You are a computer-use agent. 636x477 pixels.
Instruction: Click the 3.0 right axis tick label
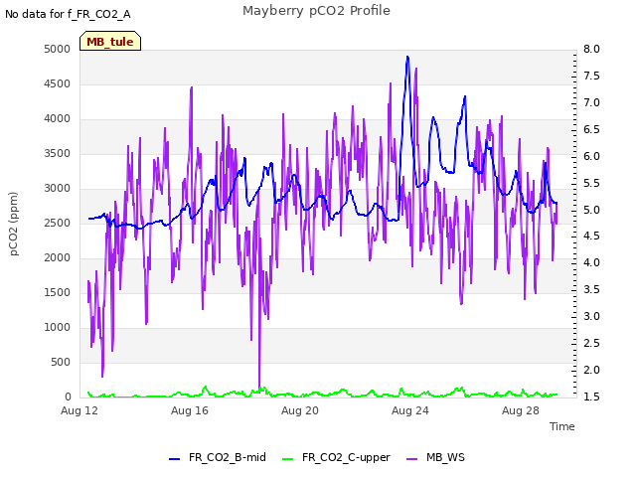[x=591, y=316]
